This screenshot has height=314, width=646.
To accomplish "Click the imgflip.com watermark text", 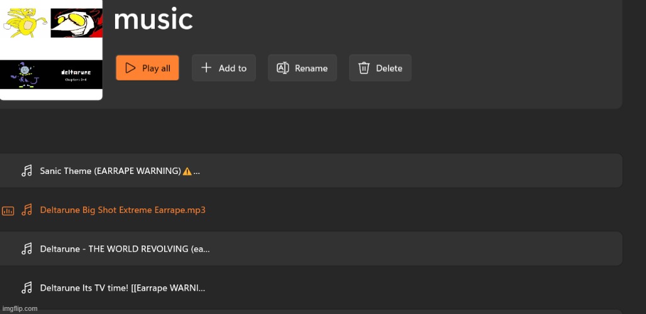I will pyautogui.click(x=19, y=308).
